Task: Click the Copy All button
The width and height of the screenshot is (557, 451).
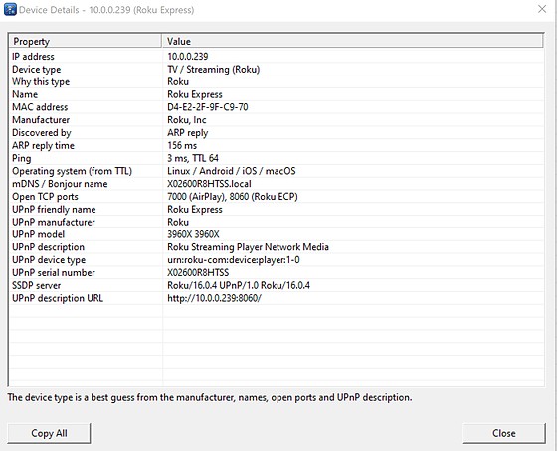Action: (49, 433)
